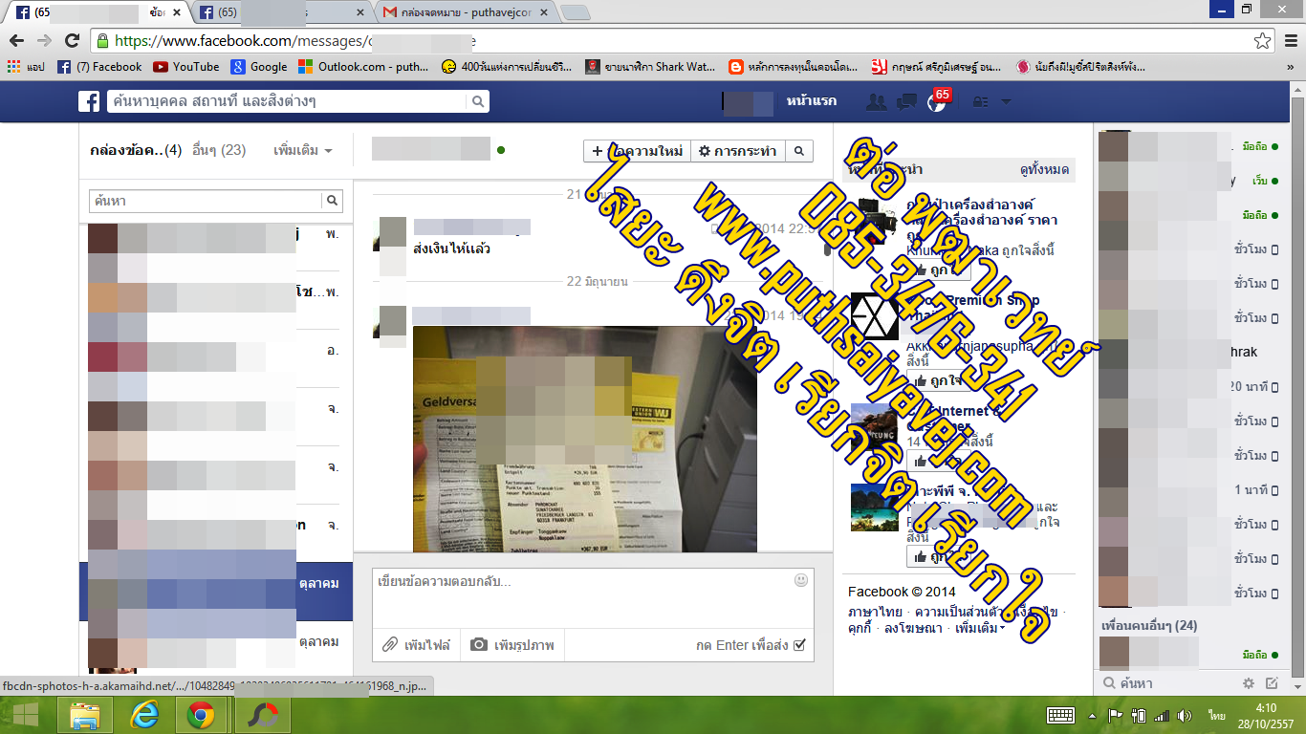The image size is (1306, 734).
Task: Open the privacy shortcuts lock icon
Action: click(x=981, y=101)
